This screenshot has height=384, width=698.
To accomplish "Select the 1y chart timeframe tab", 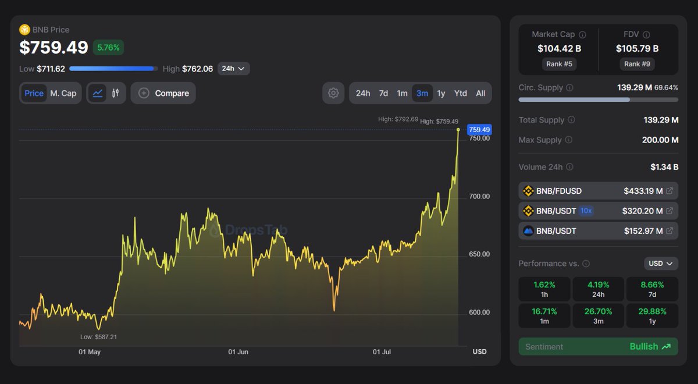I will point(441,93).
